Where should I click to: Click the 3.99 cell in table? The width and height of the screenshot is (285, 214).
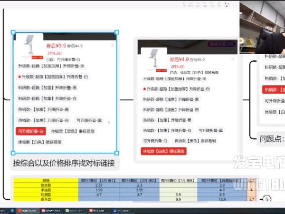pos(99,190)
